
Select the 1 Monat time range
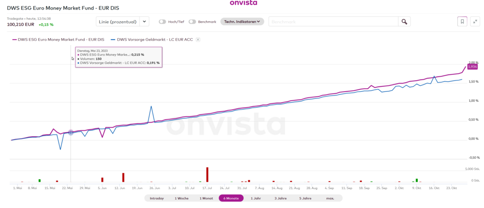pos(206,198)
